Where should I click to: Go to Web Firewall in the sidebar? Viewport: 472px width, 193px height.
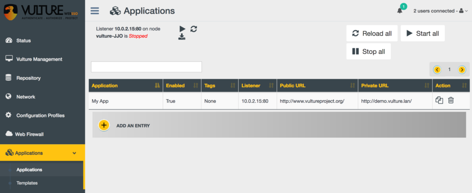(30, 134)
